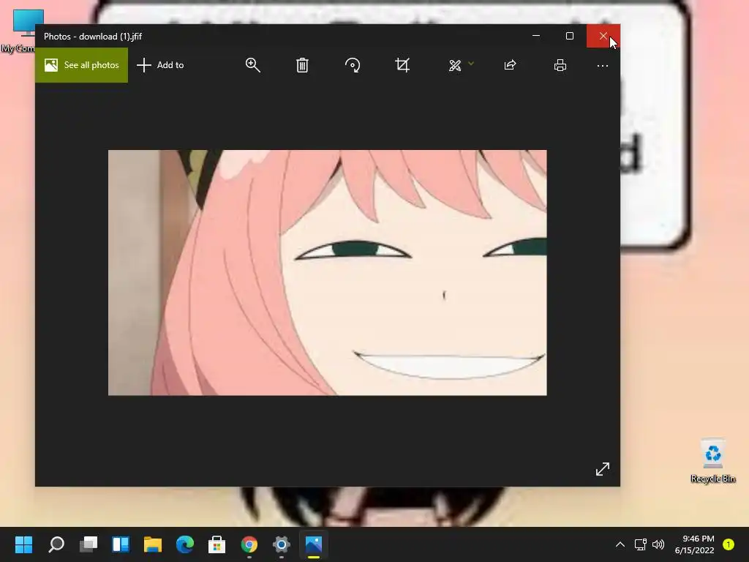Print the photo with the printer icon
The height and width of the screenshot is (562, 749).
pyautogui.click(x=560, y=65)
